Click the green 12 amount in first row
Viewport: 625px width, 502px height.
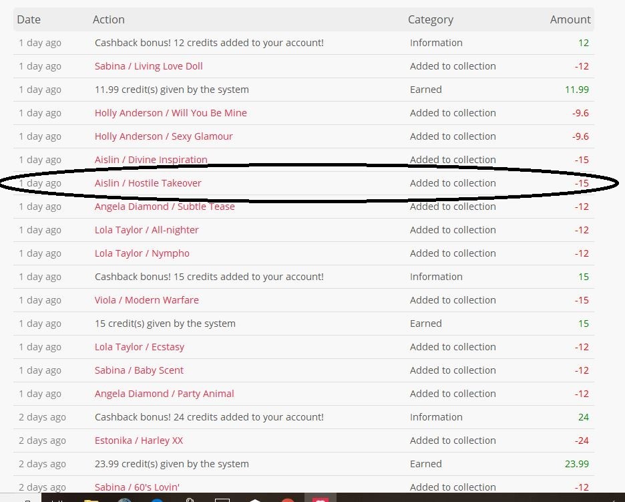pyautogui.click(x=584, y=43)
